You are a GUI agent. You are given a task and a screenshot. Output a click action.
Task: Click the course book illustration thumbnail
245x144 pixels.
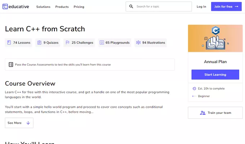215,39
